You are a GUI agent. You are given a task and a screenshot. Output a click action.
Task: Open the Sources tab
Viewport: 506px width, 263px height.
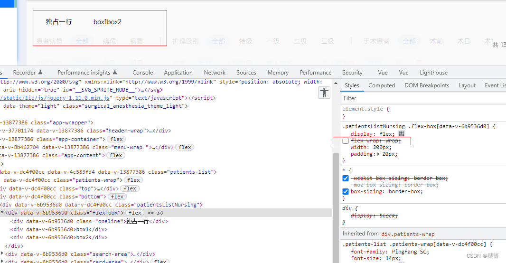coord(246,73)
